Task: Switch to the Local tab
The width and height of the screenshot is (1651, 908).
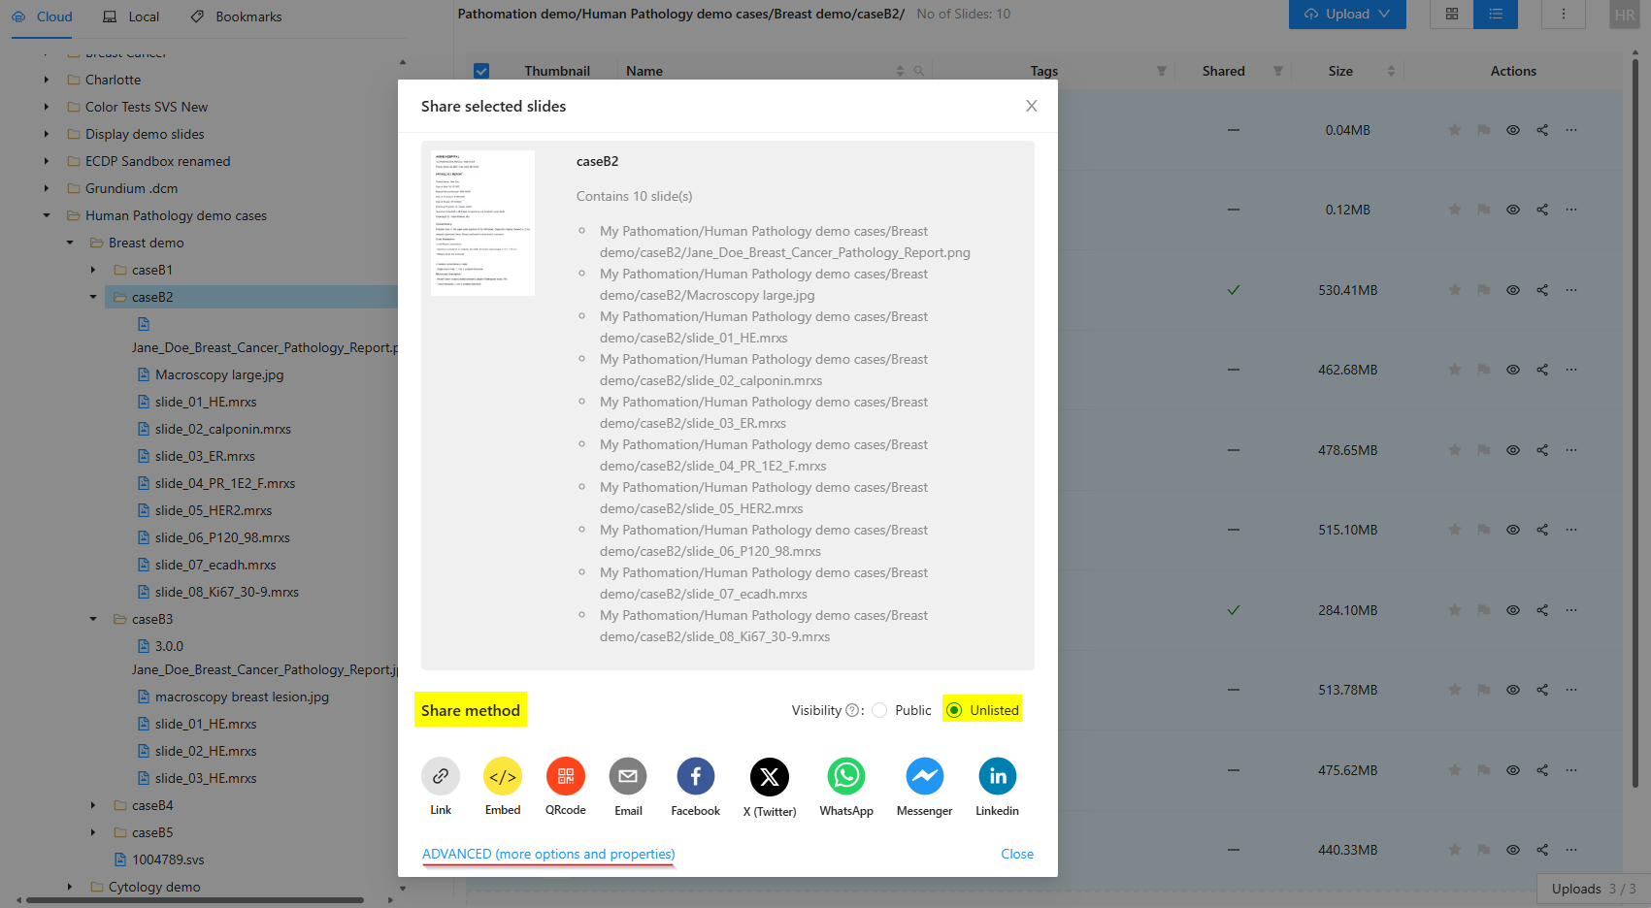Action: tap(131, 16)
